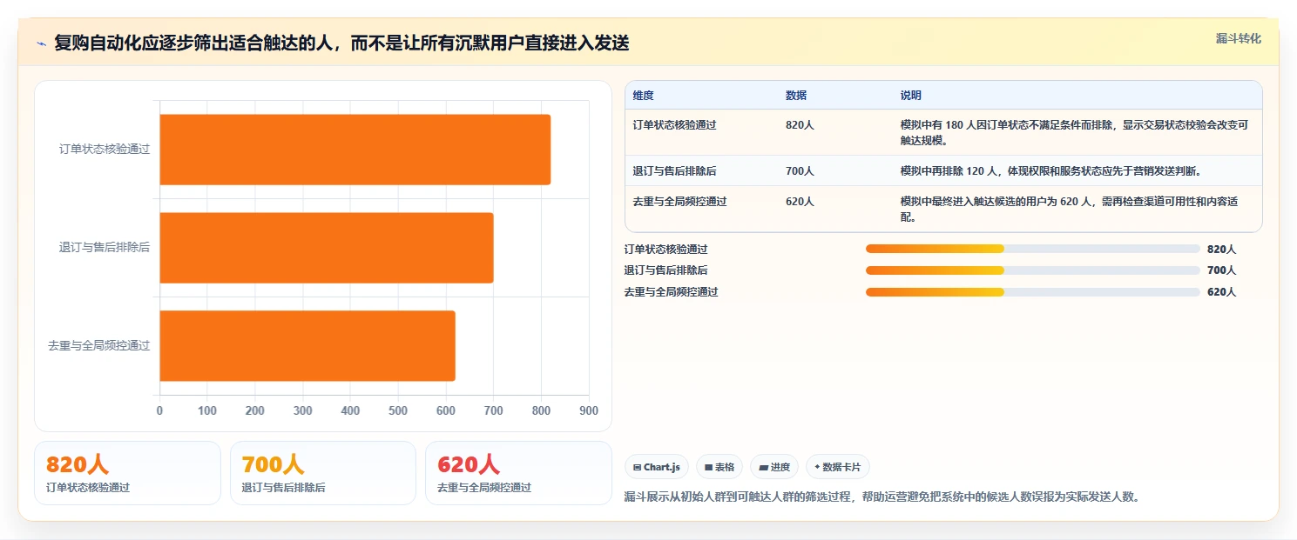
Task: Click the lightning icon beside the title
Action: tap(42, 43)
